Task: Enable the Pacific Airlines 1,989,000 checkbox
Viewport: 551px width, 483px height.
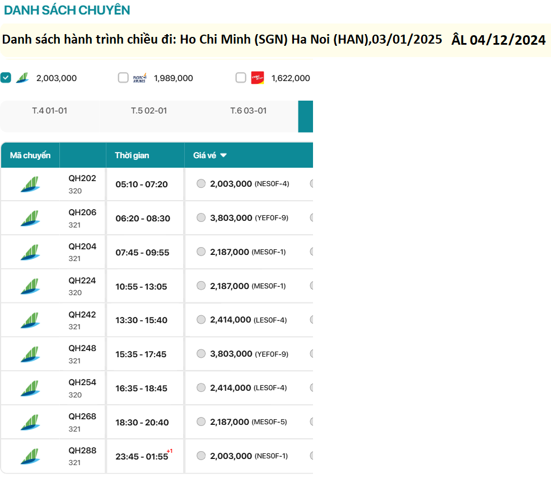Action: 123,78
